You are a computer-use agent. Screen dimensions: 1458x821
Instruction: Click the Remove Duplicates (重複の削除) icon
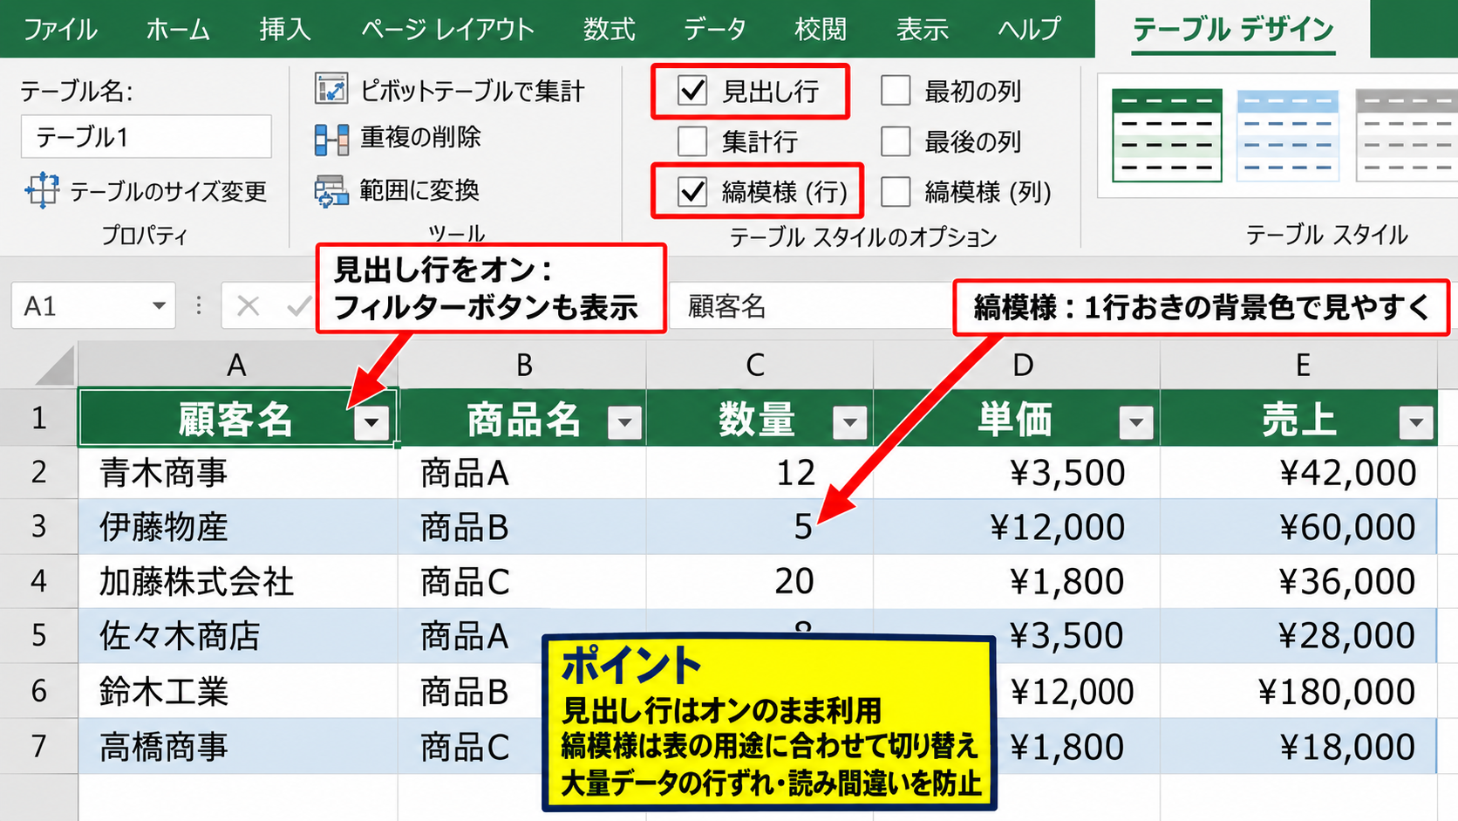click(331, 140)
